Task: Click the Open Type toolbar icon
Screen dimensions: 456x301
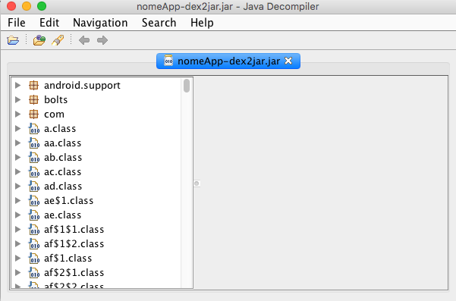Action: pos(39,40)
